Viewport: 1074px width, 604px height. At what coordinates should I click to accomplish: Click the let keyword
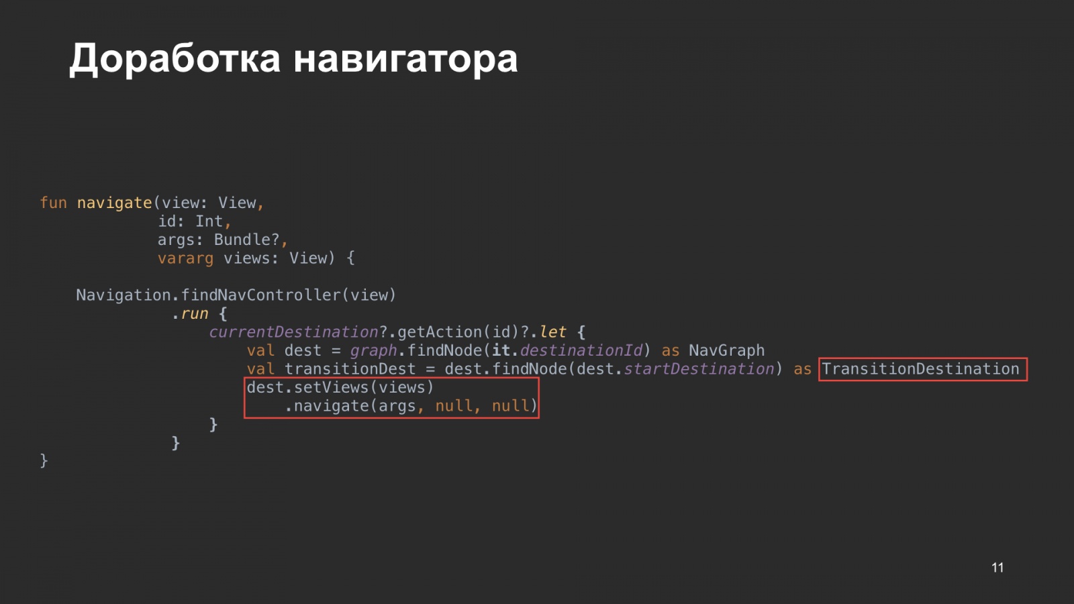coord(556,332)
